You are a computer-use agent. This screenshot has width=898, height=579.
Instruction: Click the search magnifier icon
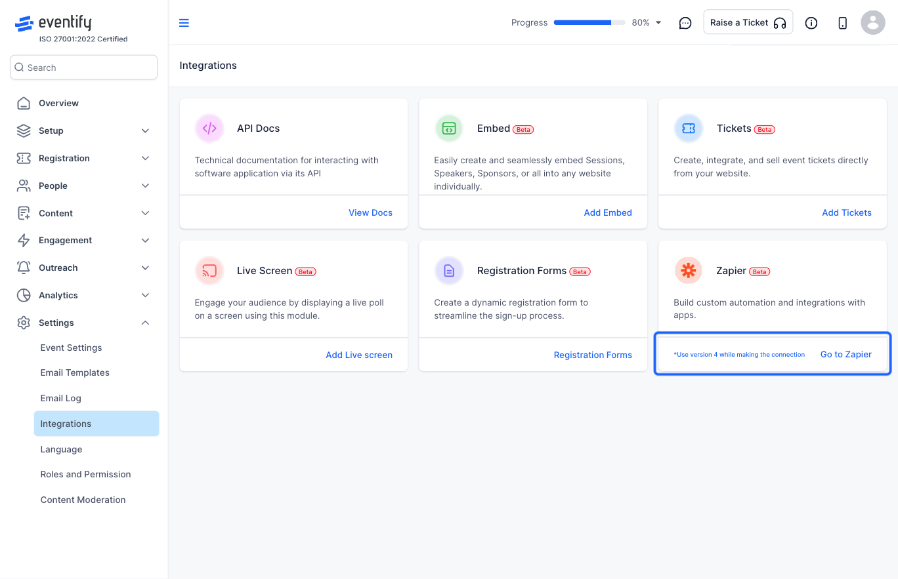point(19,68)
